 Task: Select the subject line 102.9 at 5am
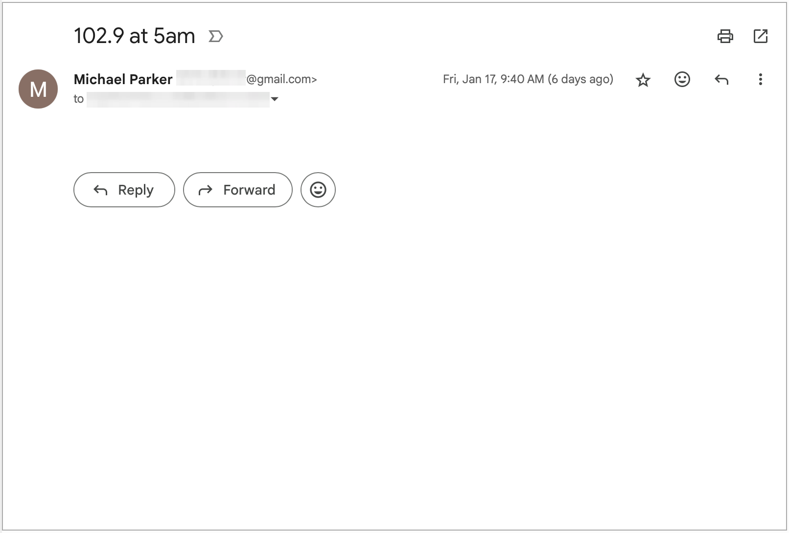(x=134, y=36)
